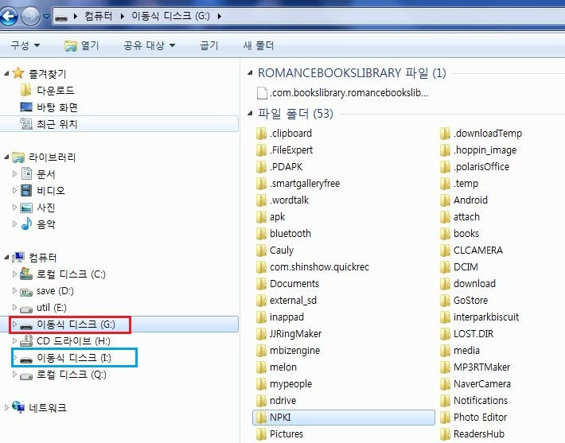Image resolution: width=565 pixels, height=443 pixels.
Task: Select NPKI folder icon
Action: click(261, 417)
